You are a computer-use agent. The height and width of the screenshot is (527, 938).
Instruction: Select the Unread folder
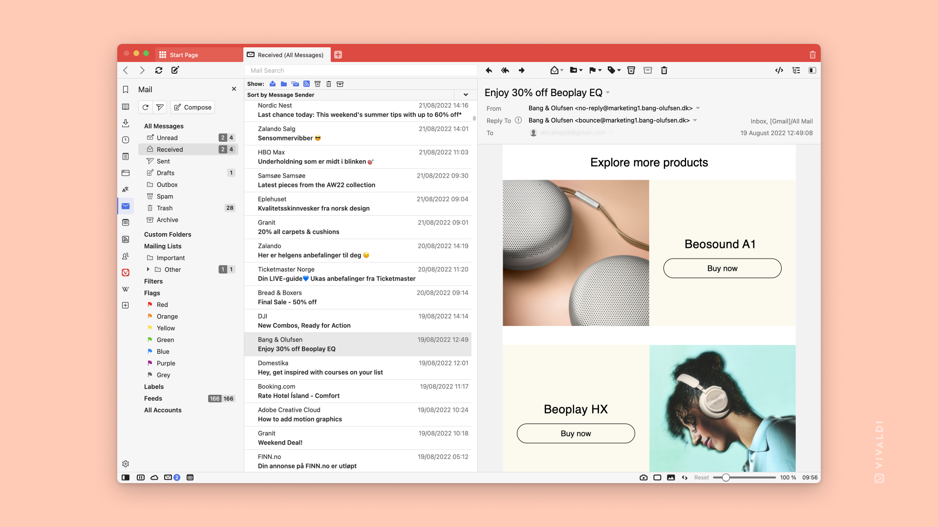[188, 138]
